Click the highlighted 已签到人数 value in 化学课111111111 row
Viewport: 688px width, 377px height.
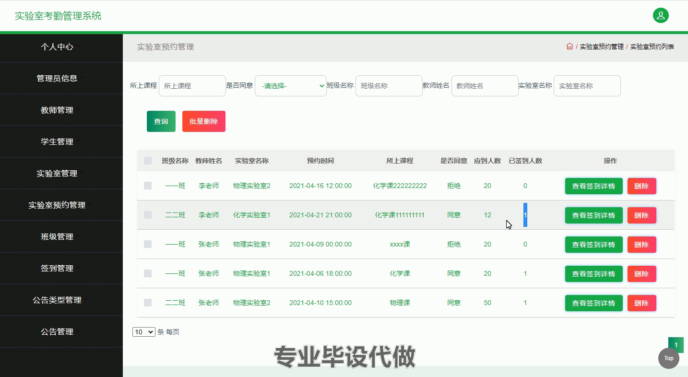[x=525, y=215]
